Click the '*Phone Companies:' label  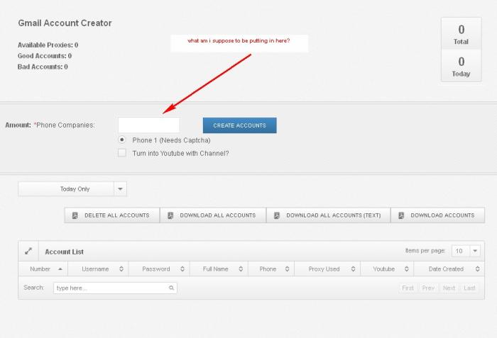pos(65,125)
